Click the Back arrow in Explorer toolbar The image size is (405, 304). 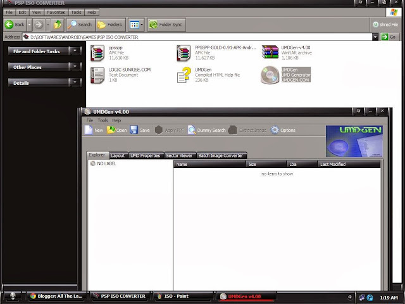tap(15, 25)
